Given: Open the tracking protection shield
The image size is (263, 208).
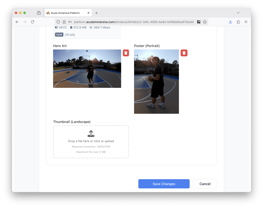Looking at the screenshot, I should (x=58, y=22).
